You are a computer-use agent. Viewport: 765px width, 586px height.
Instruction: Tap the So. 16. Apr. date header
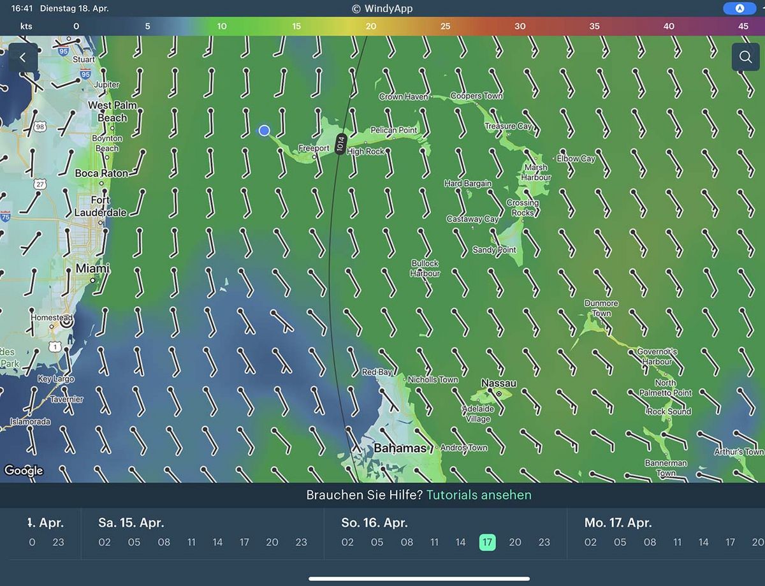tap(374, 523)
